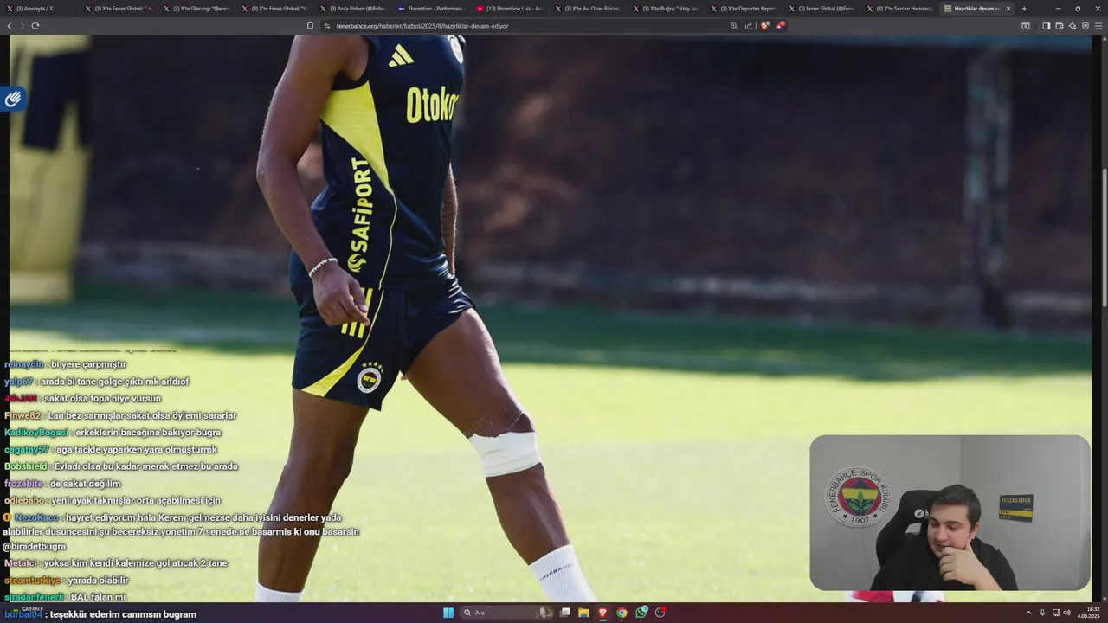Click the taskbar search box Ara
This screenshot has width=1108, height=623.
click(507, 613)
